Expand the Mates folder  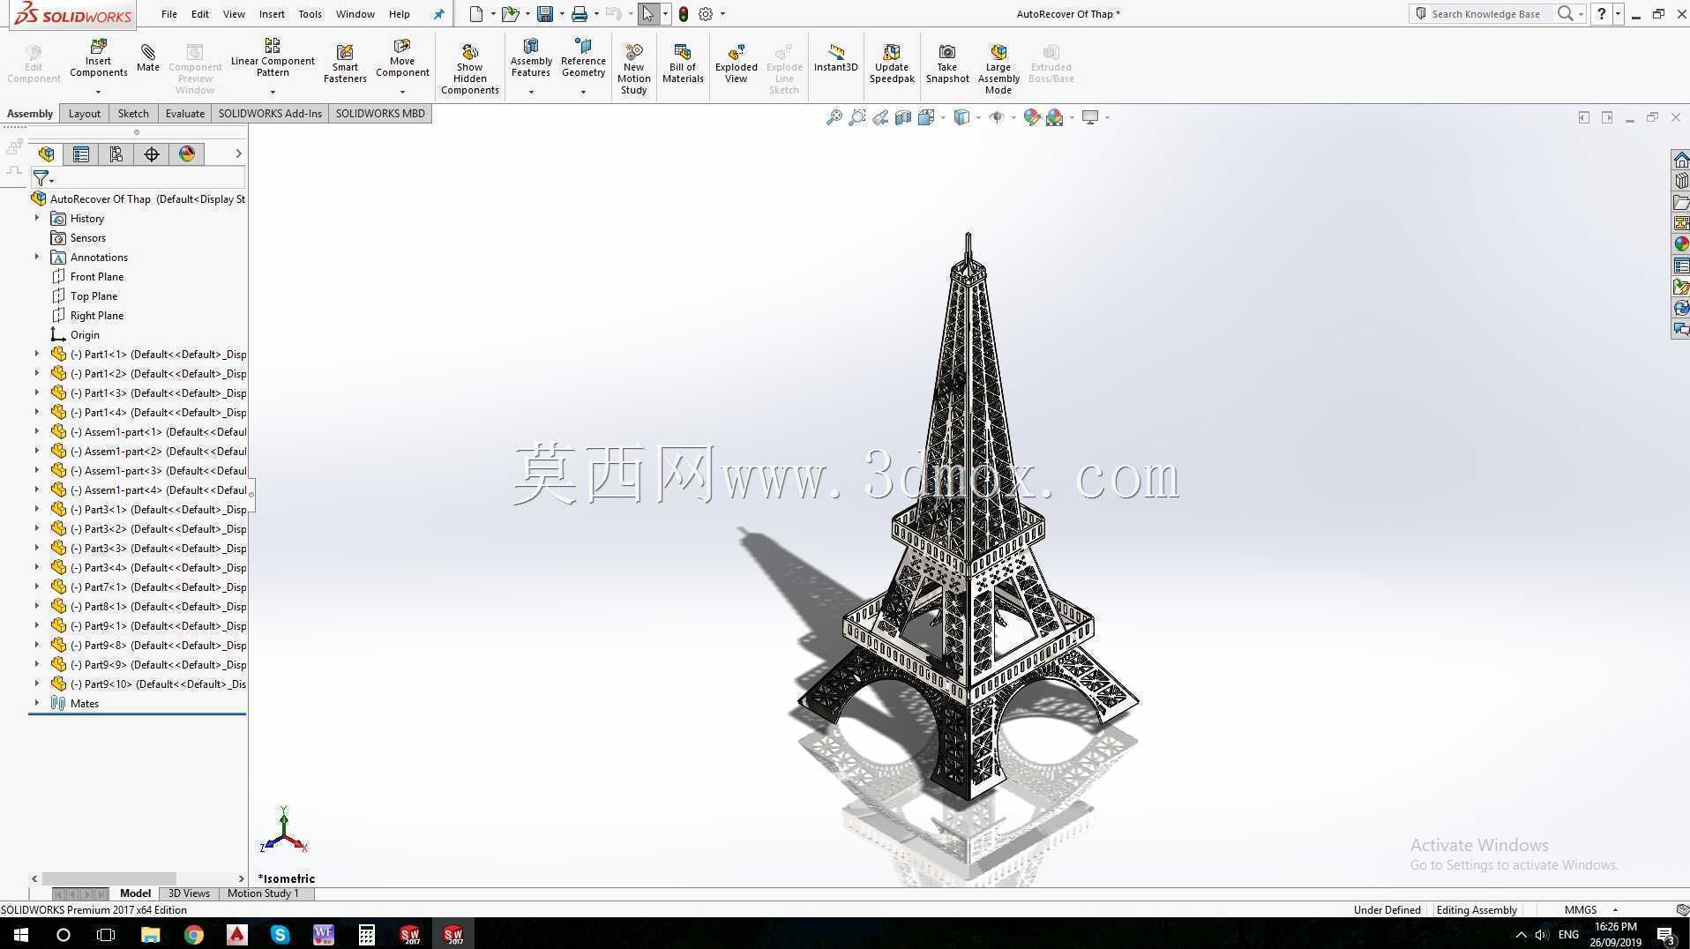(x=37, y=703)
